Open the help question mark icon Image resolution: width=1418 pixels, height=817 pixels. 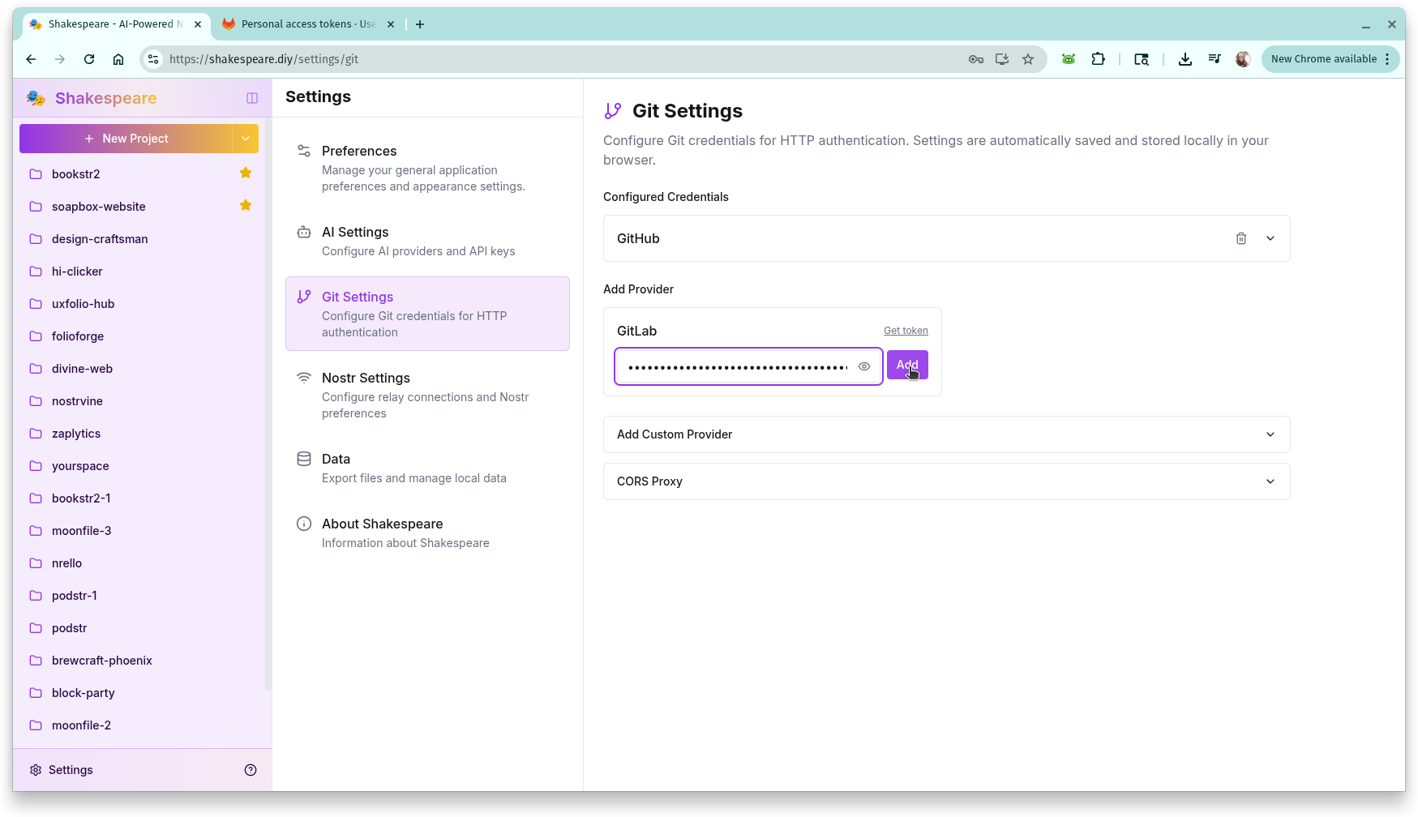point(251,769)
